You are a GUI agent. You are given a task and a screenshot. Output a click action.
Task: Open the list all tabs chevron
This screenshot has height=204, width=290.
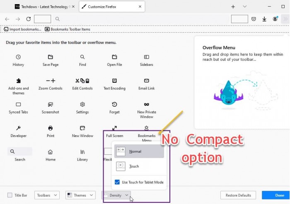pyautogui.click(x=245, y=7)
